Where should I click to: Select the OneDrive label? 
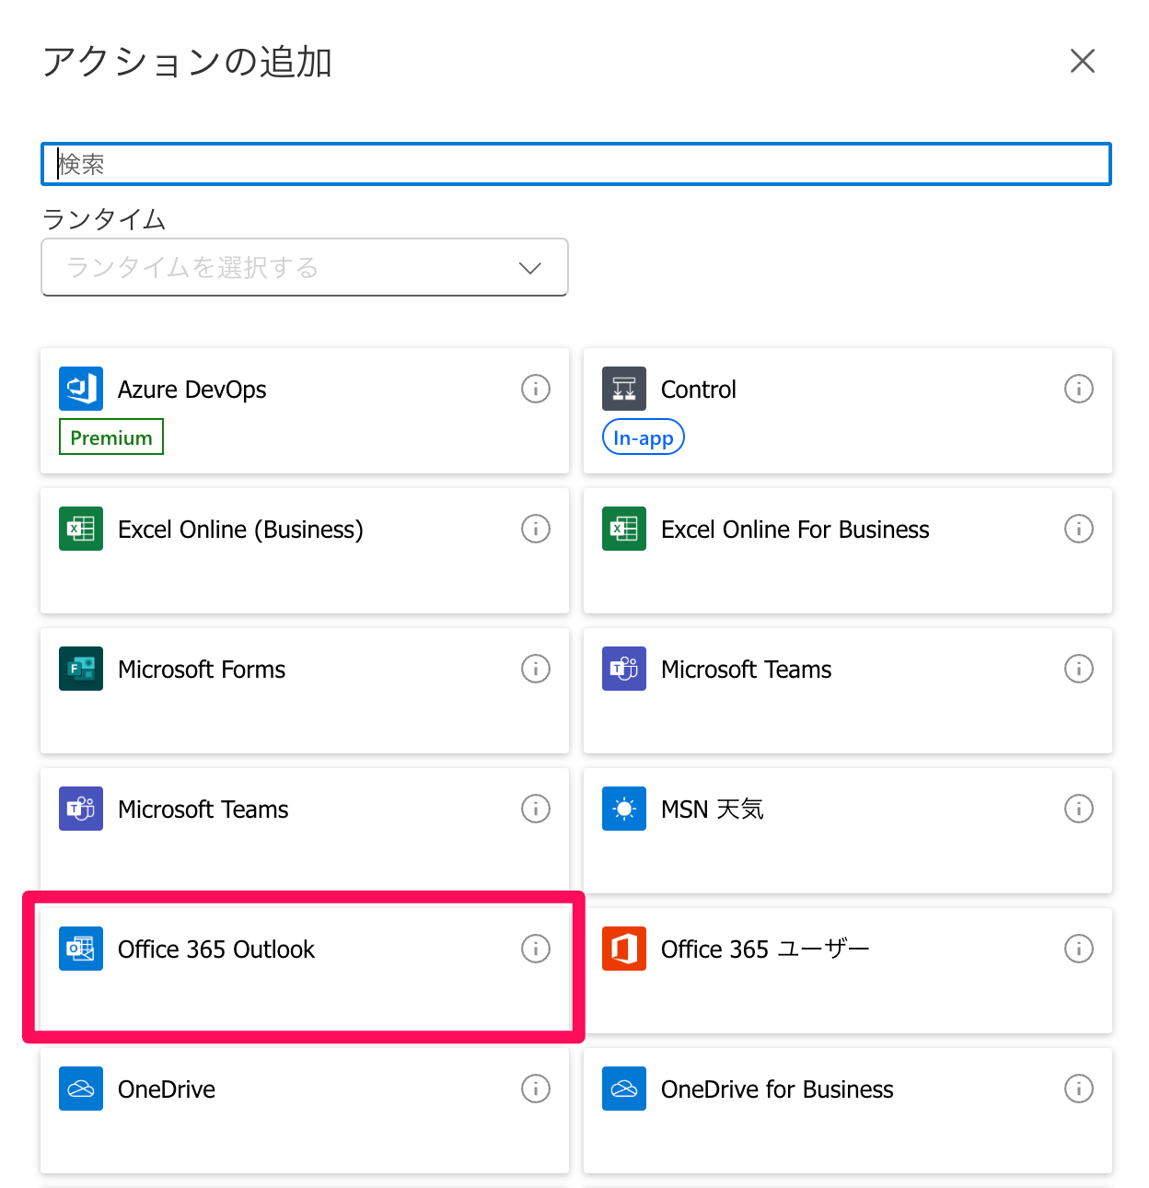tap(167, 1089)
